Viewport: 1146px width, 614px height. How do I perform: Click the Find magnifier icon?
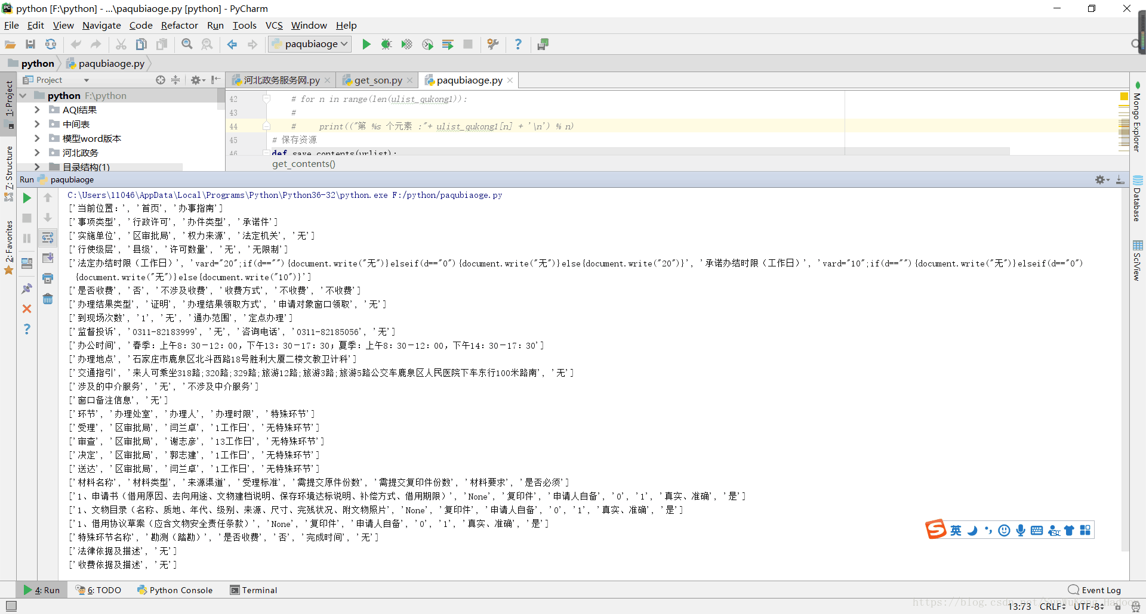(187, 44)
